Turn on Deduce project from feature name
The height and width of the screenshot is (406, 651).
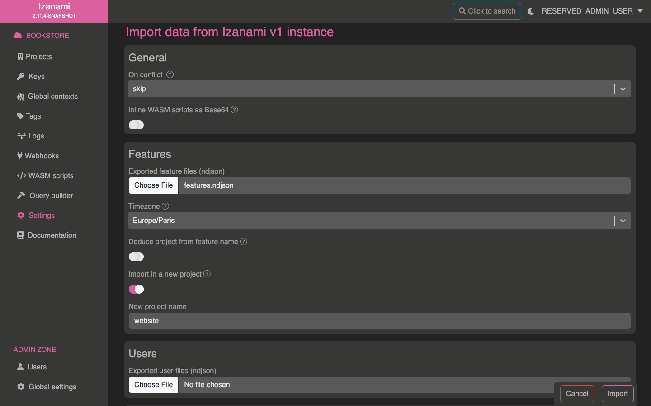(136, 257)
